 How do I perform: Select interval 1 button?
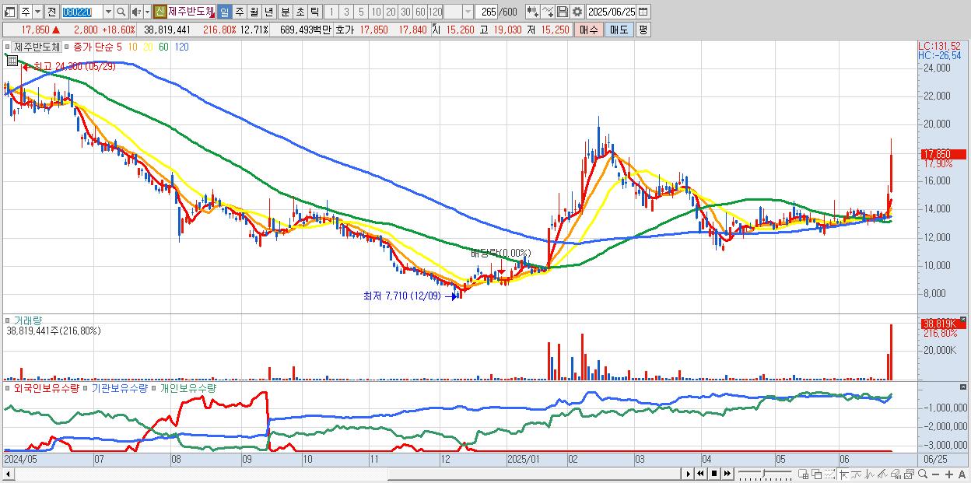[x=331, y=12]
